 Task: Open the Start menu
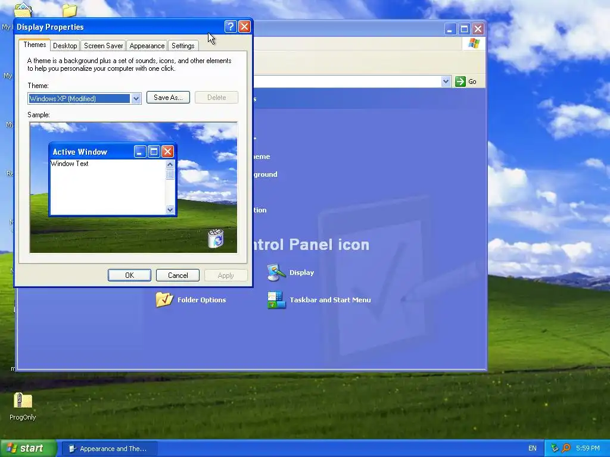coord(29,448)
